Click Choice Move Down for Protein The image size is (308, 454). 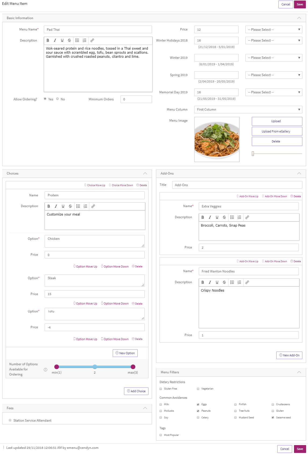pyautogui.click(x=121, y=185)
